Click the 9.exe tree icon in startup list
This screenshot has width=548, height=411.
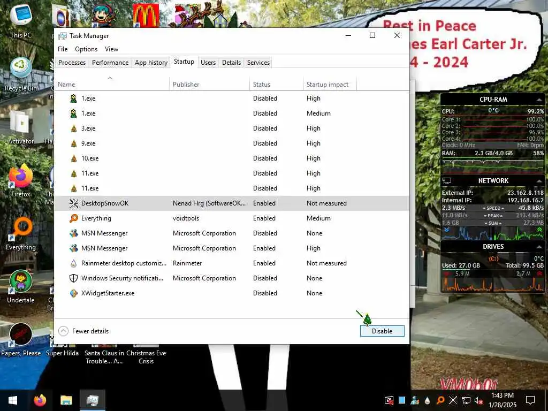(x=73, y=143)
